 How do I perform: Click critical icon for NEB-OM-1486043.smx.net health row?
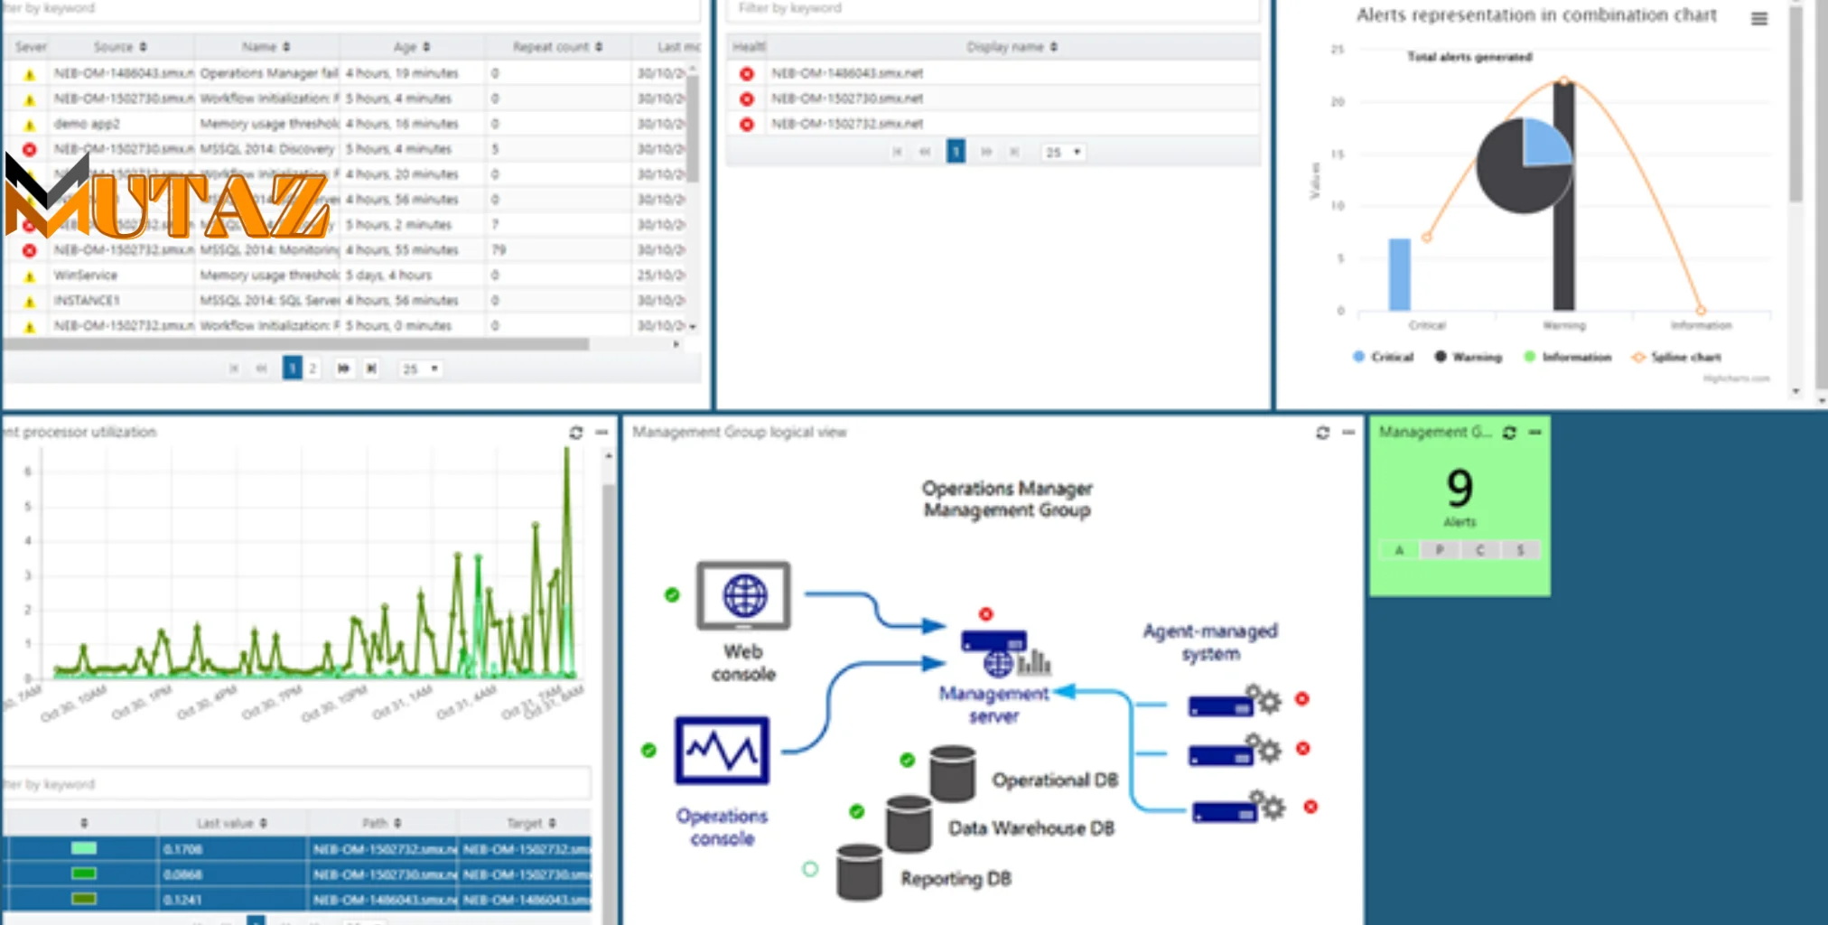(x=747, y=73)
